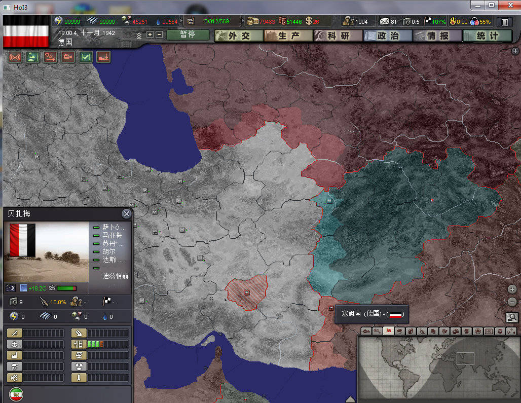
Task: Click the diplomats envelope icon showing 81
Action: pos(385,22)
